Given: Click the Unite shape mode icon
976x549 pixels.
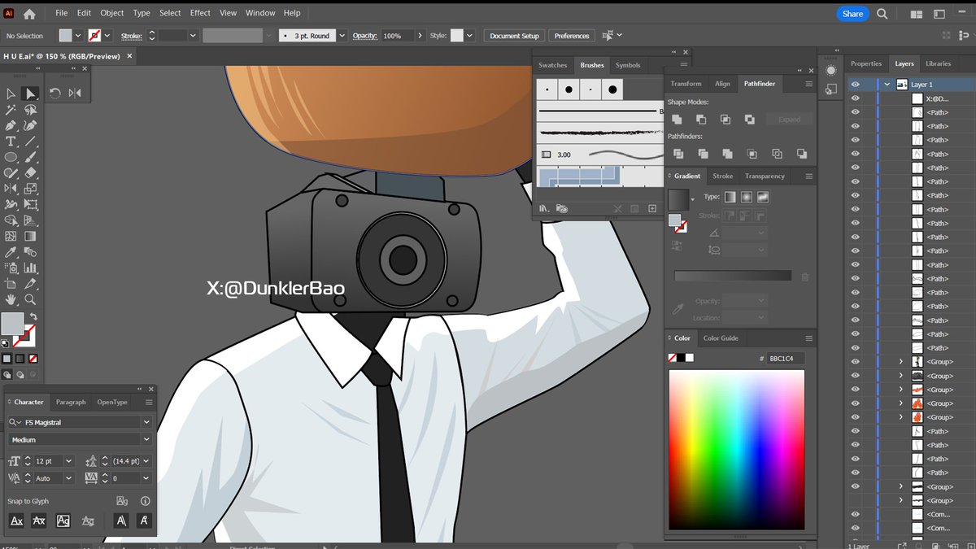Looking at the screenshot, I should click(677, 120).
